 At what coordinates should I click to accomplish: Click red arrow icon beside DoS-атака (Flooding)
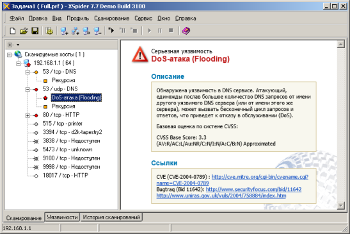(45, 97)
